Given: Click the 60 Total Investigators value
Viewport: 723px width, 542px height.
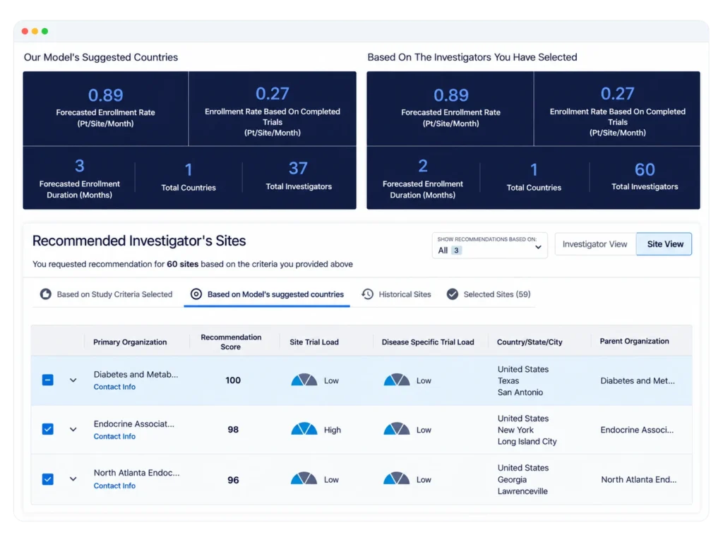Looking at the screenshot, I should [645, 169].
